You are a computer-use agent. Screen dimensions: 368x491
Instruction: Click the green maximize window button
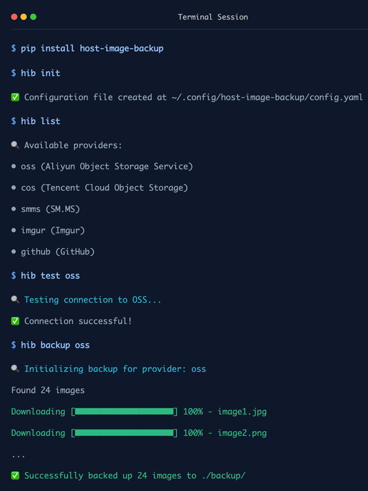tap(33, 17)
